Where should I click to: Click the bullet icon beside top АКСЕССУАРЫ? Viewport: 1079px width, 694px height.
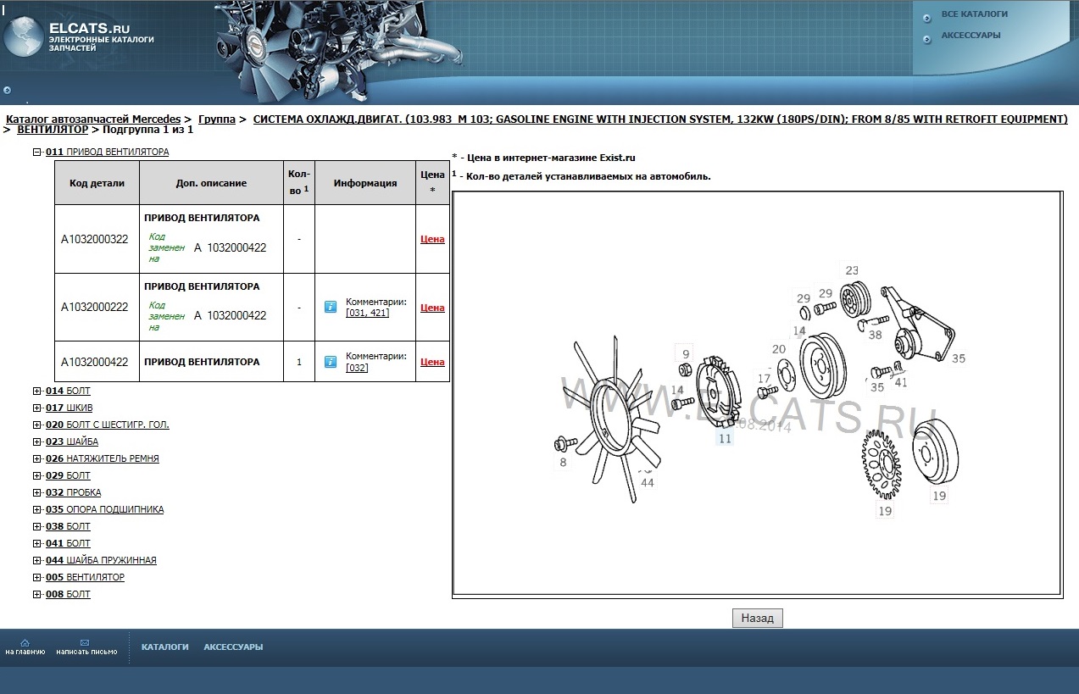point(926,36)
